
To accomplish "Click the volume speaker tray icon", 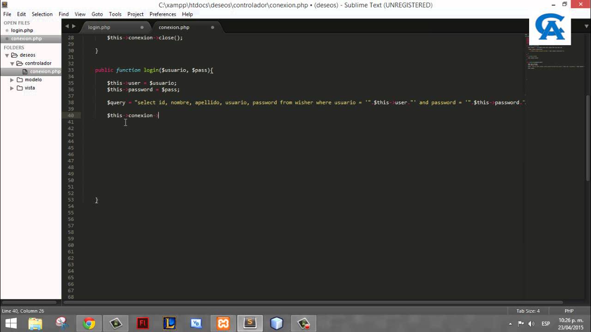I will pyautogui.click(x=531, y=324).
